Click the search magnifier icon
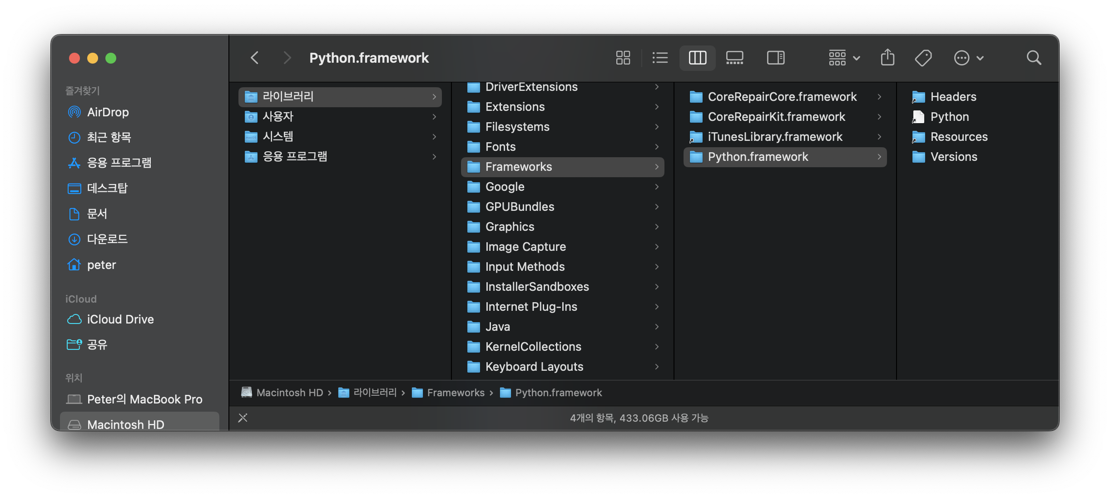The width and height of the screenshot is (1110, 498). point(1034,58)
